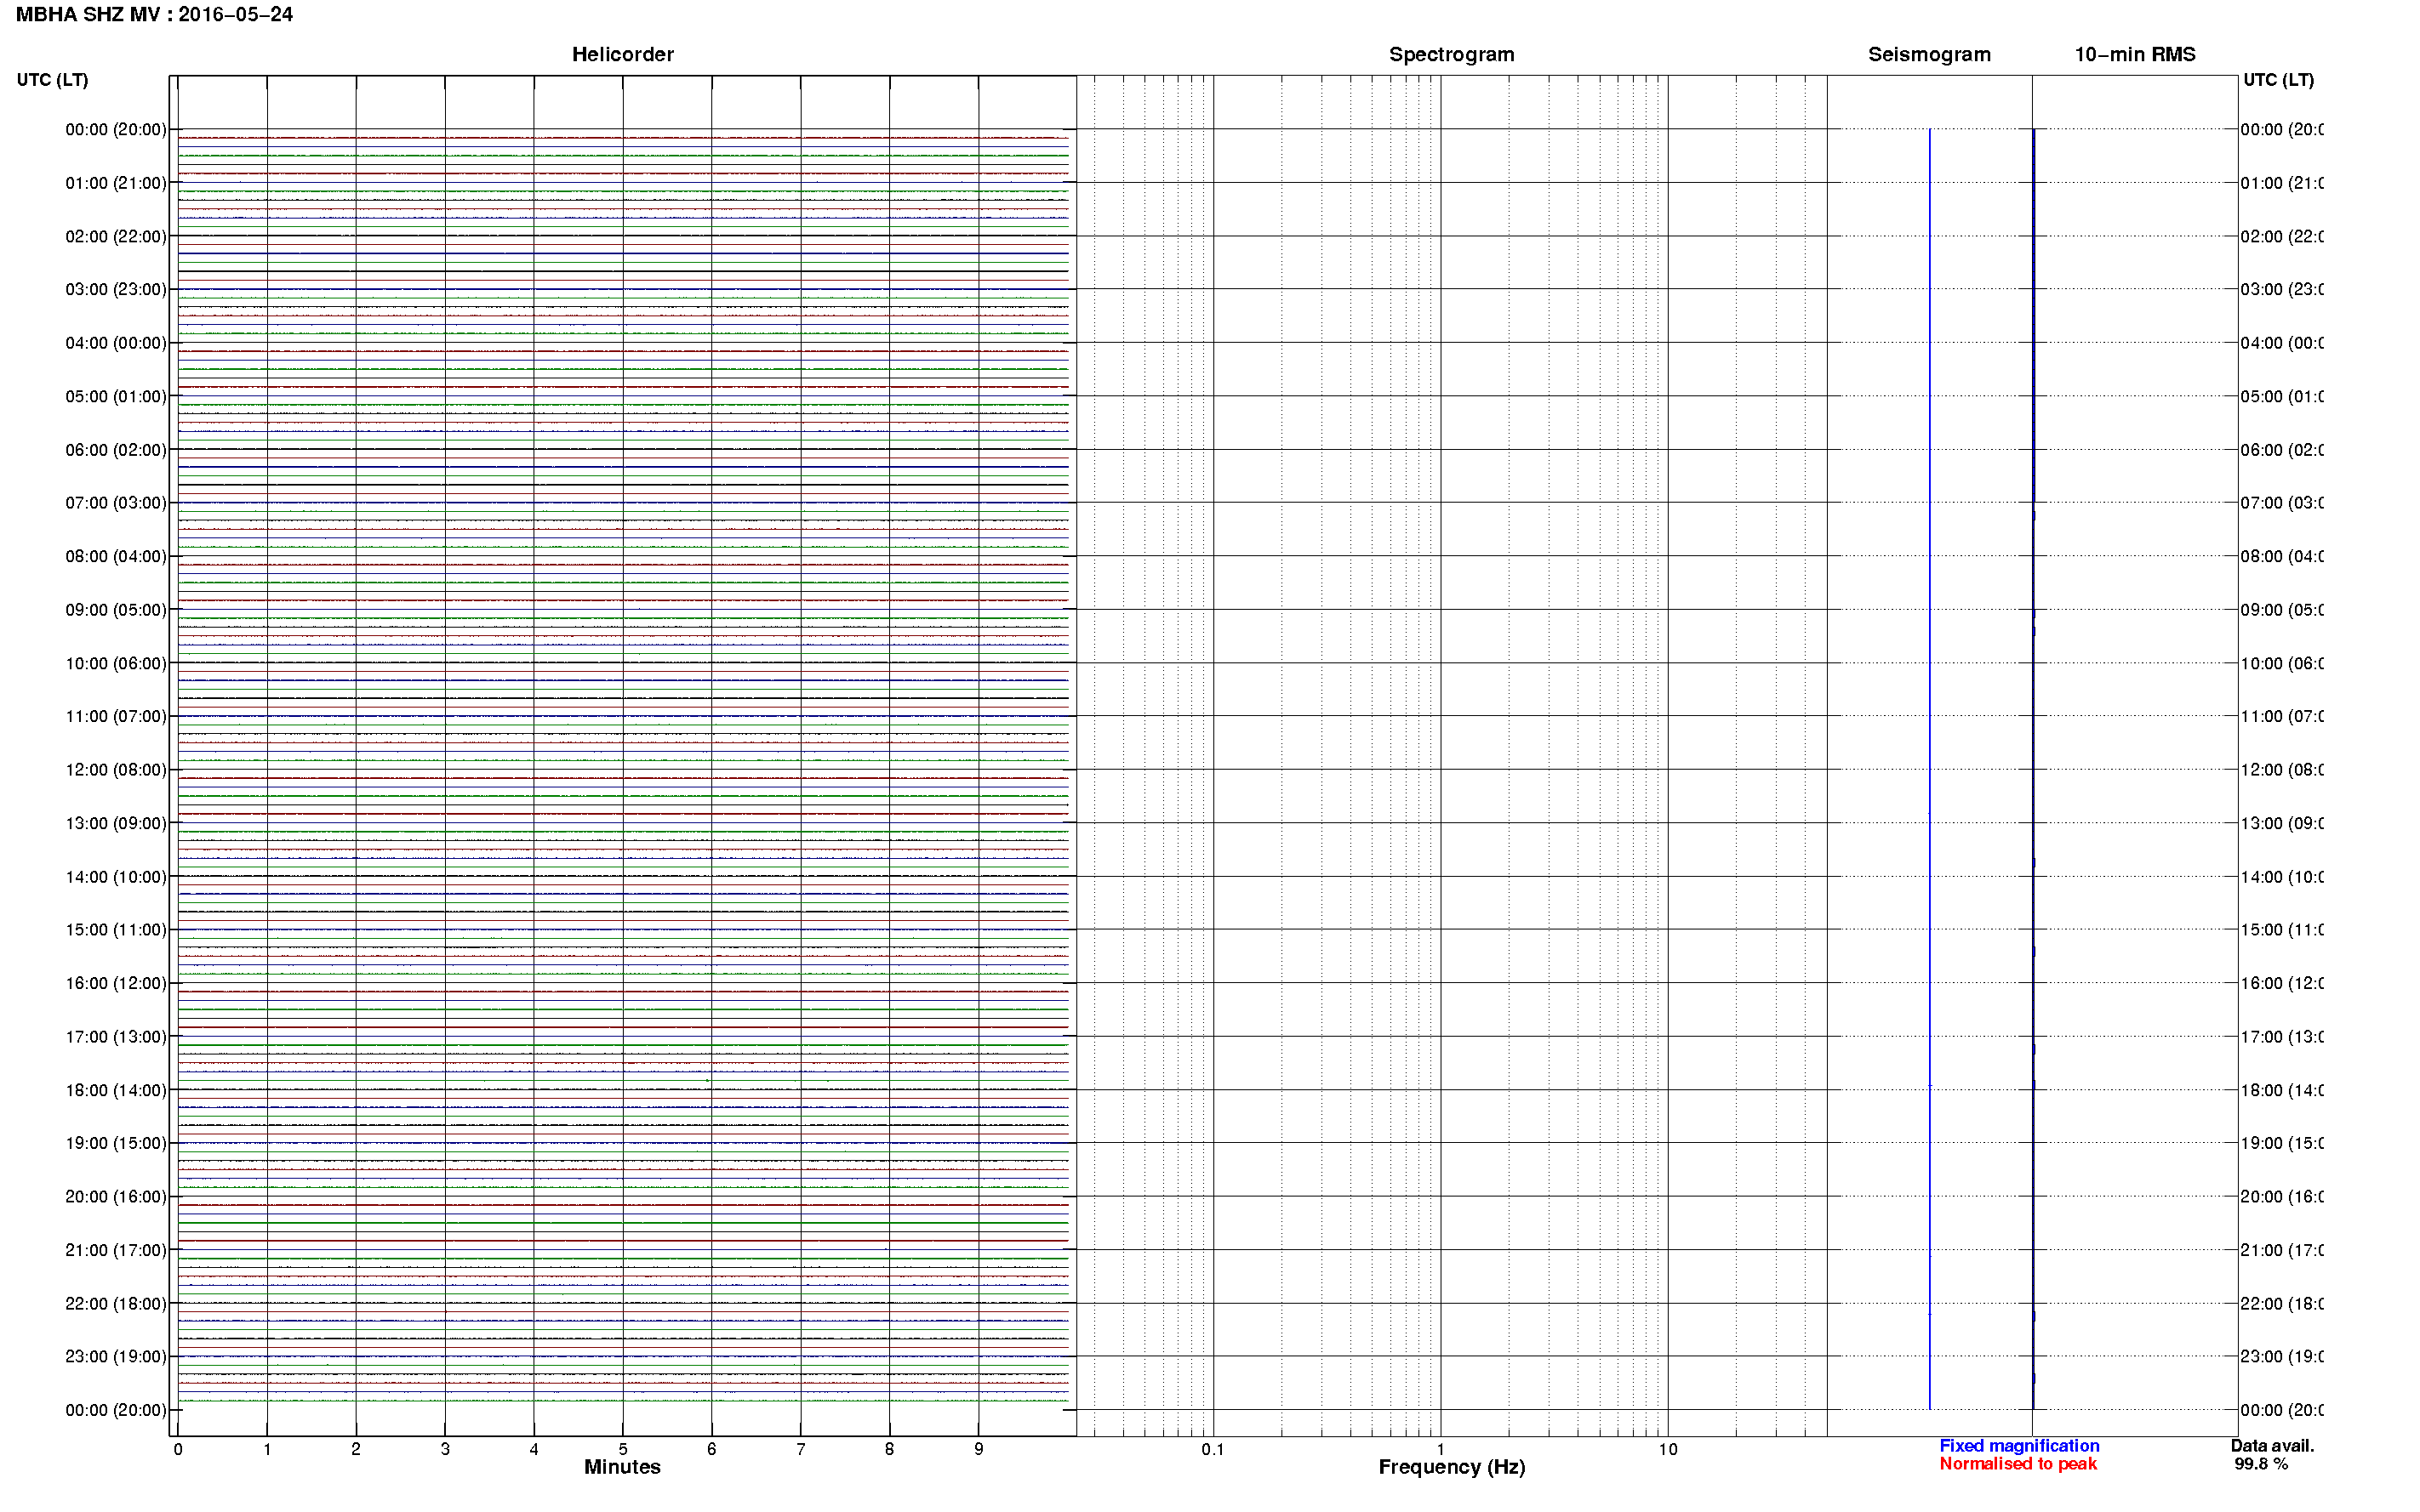Click the 'Data avail.' label
This screenshot has height=1512, width=2420.
(x=2272, y=1446)
